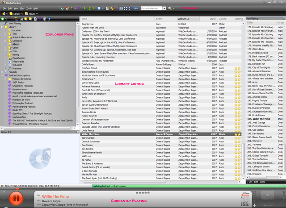Click the Current selection search field
286x208 pixels.
[x=151, y=8]
